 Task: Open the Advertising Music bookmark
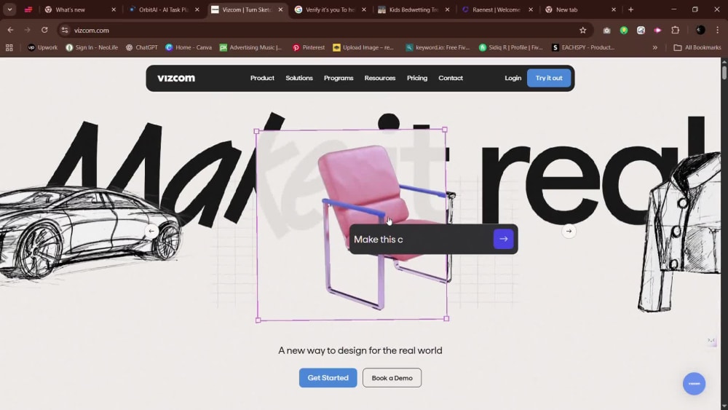(x=250, y=47)
